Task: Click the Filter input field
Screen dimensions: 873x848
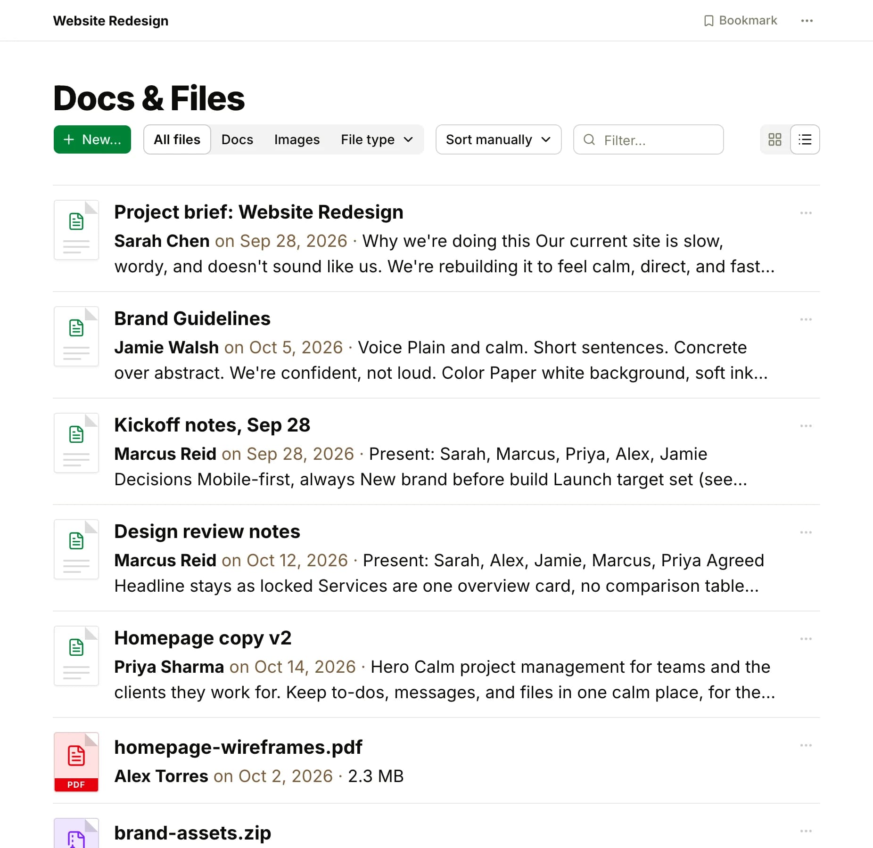Action: (x=649, y=139)
